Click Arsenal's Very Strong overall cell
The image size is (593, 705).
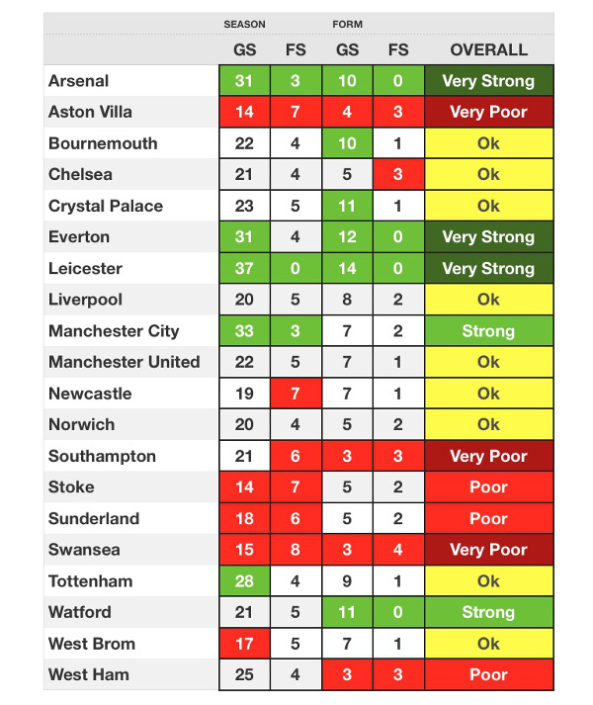[x=488, y=81]
